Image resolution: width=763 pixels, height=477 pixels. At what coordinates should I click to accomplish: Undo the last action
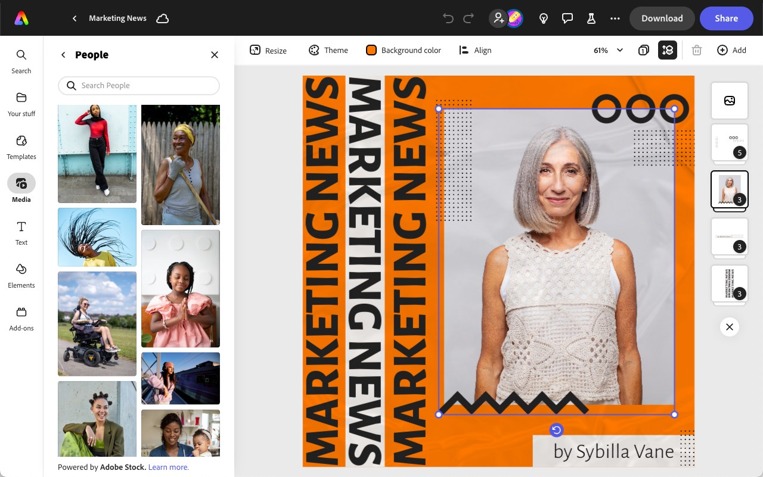(447, 18)
